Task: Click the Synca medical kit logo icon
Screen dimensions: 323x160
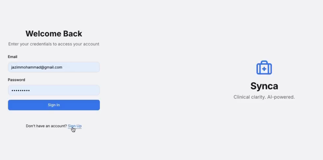Action: (264, 68)
